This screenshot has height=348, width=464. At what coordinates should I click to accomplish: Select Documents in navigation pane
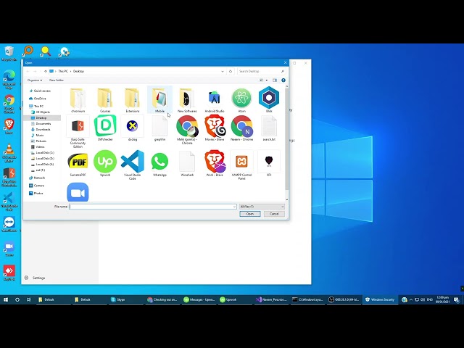43,124
